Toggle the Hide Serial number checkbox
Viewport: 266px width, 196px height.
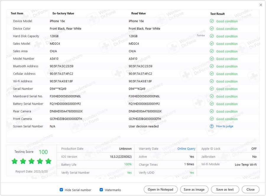pos(61,190)
